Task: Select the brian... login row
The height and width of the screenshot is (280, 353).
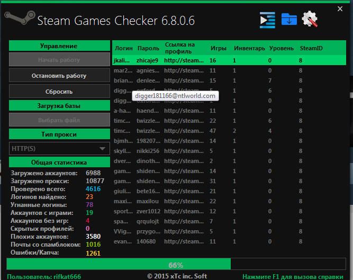Action: [229, 80]
